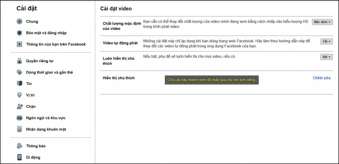
Task: Click the grid icon for Thông tin của bạn trên Facebook
Action: 19,44
